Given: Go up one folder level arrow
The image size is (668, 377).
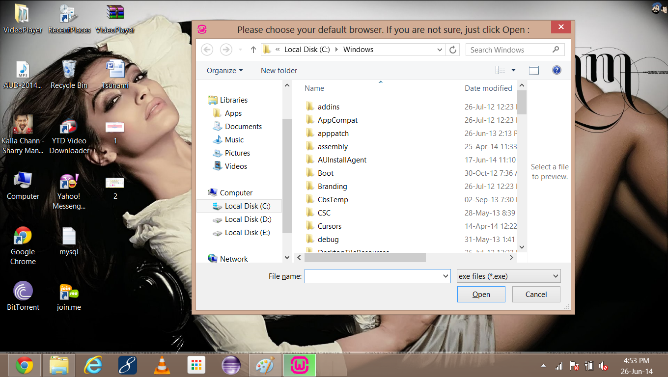Looking at the screenshot, I should (253, 50).
